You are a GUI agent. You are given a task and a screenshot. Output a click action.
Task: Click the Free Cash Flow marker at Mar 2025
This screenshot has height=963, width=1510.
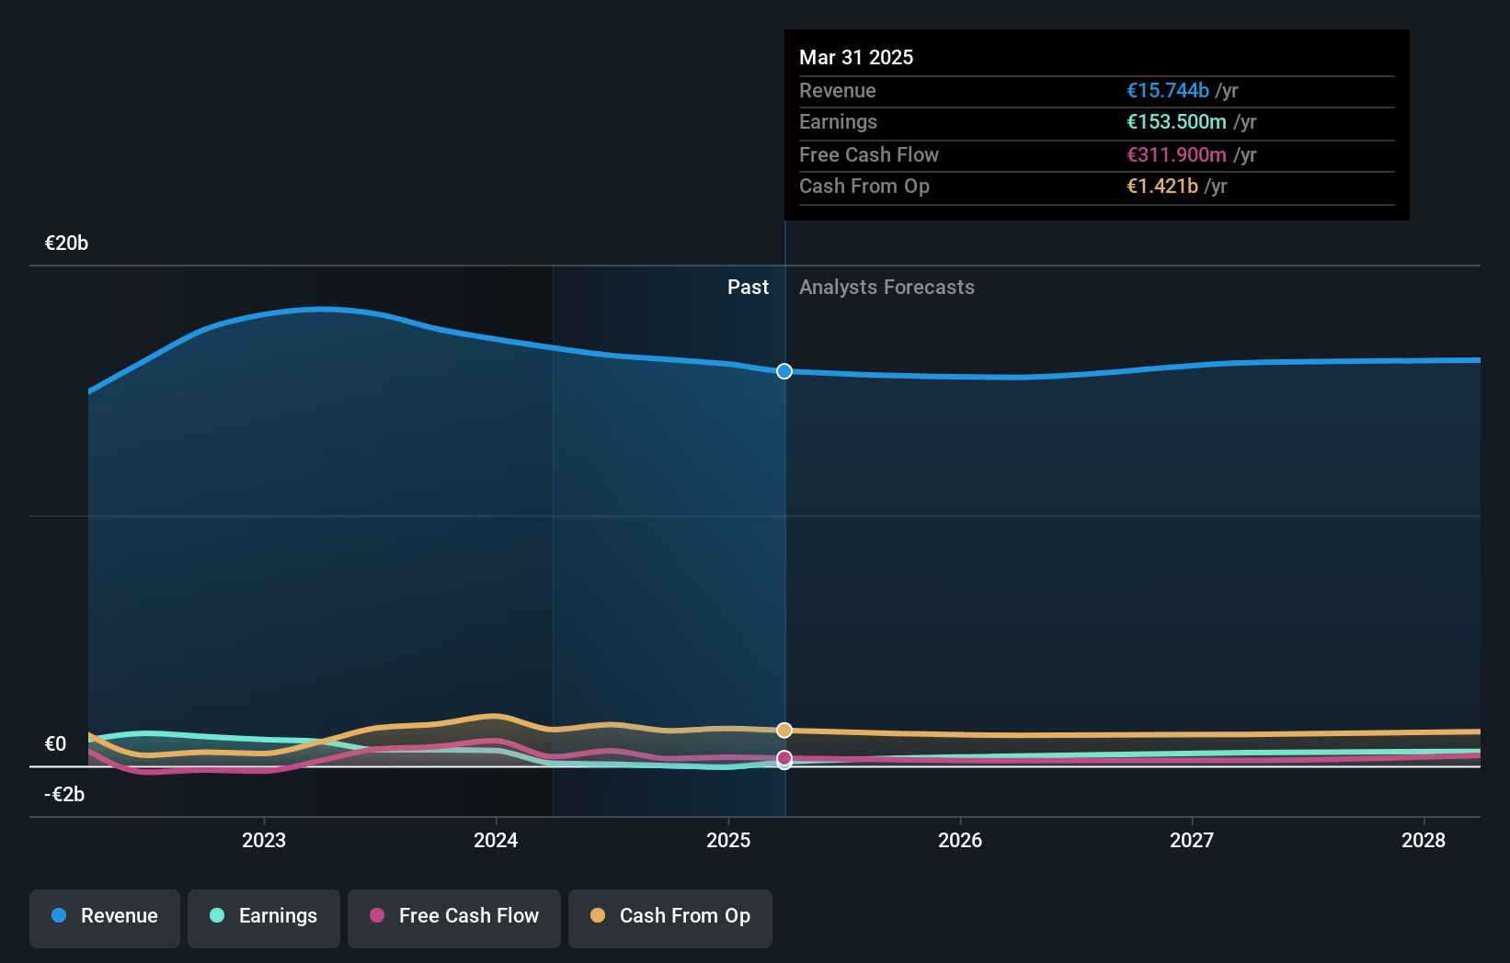point(784,758)
